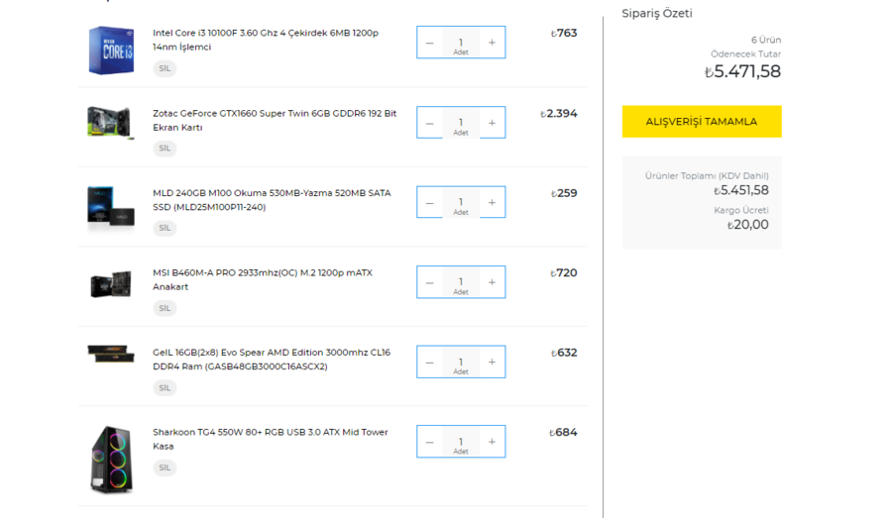Click the ALIŞVERİŞİ TAMAMLA checkout button
Screen dimensions: 892x518
701,122
